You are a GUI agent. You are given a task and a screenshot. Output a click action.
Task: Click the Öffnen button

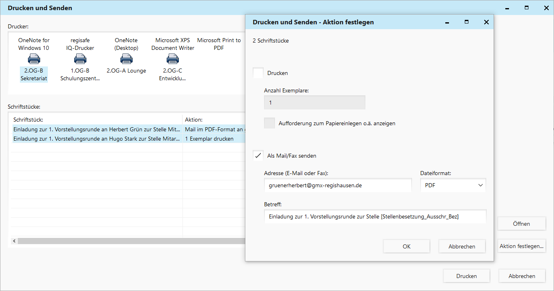521,224
